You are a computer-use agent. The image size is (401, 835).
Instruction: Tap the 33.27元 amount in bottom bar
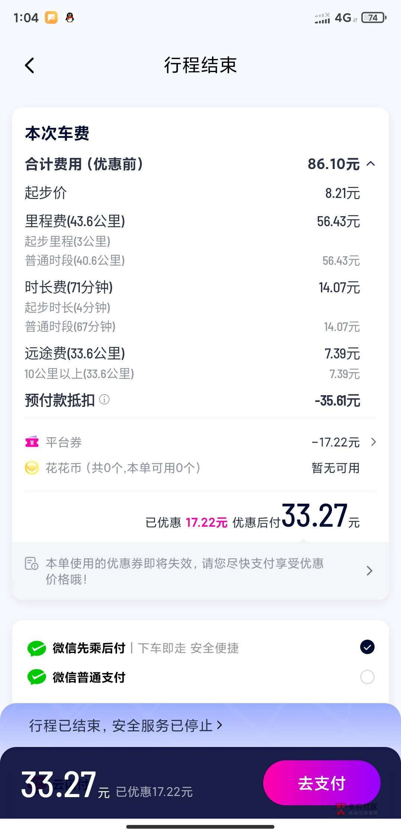point(59,784)
